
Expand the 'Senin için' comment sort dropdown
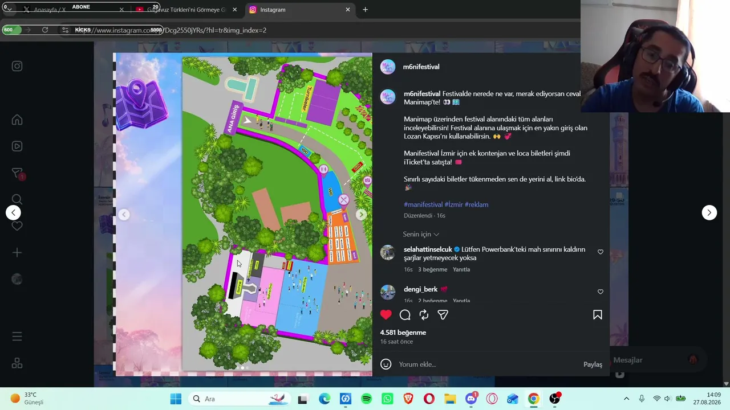coord(421,234)
